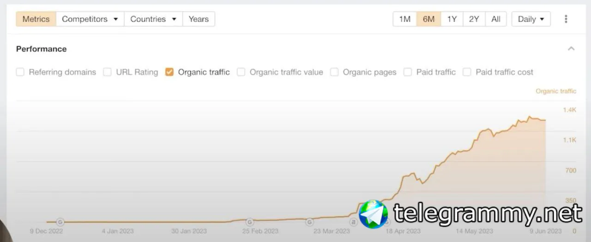
Task: Enable the Referring domains checkbox
Action: 20,72
